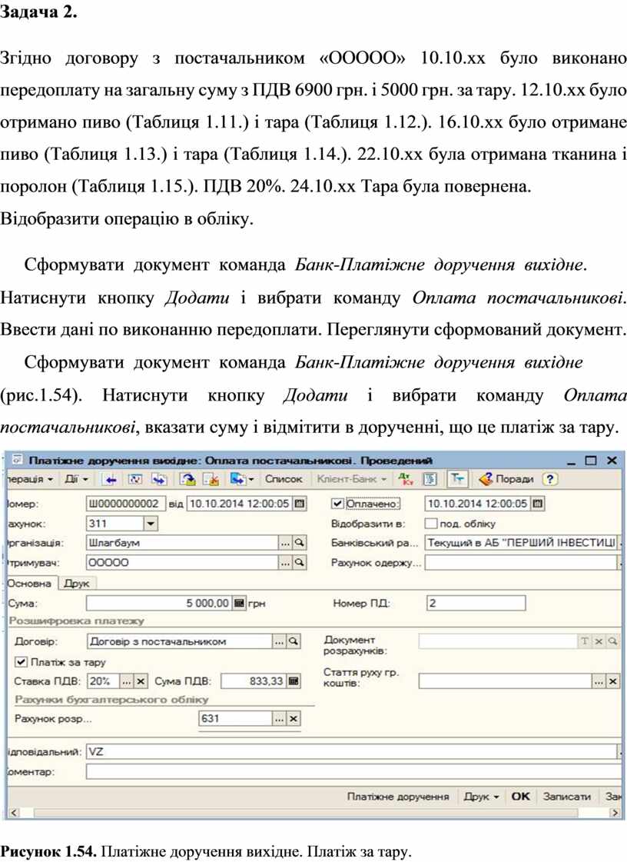The image size is (627, 862).
Task: Click the Тт toolbar icon
Action: coord(456,479)
